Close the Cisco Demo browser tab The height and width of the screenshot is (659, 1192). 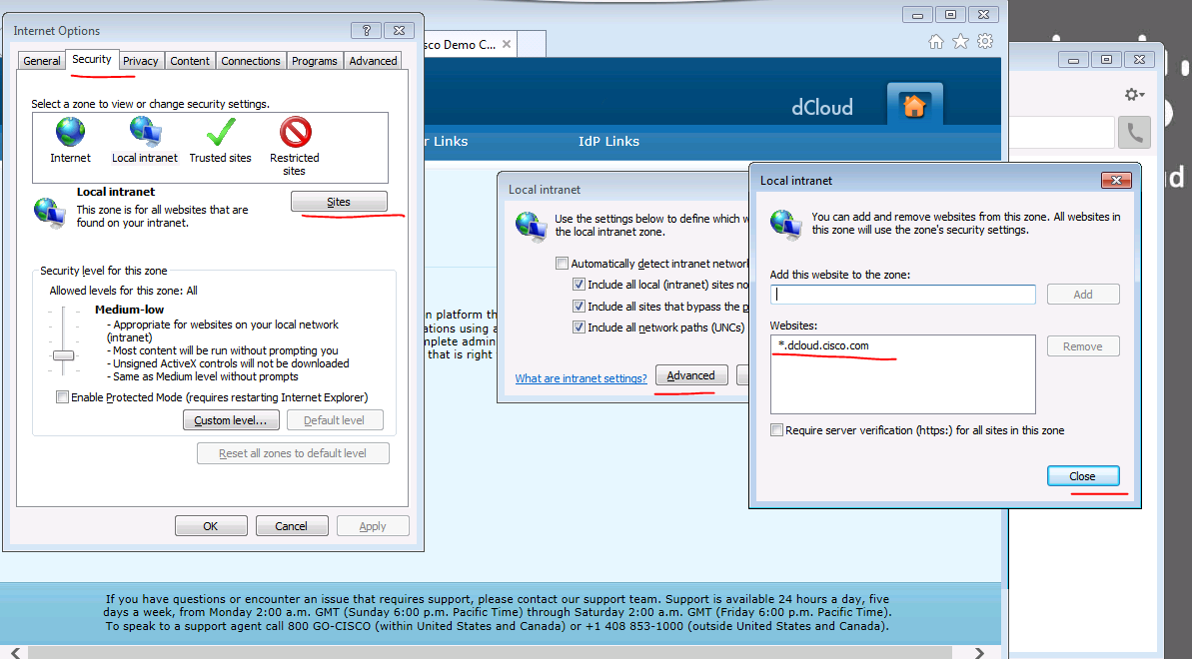[507, 44]
